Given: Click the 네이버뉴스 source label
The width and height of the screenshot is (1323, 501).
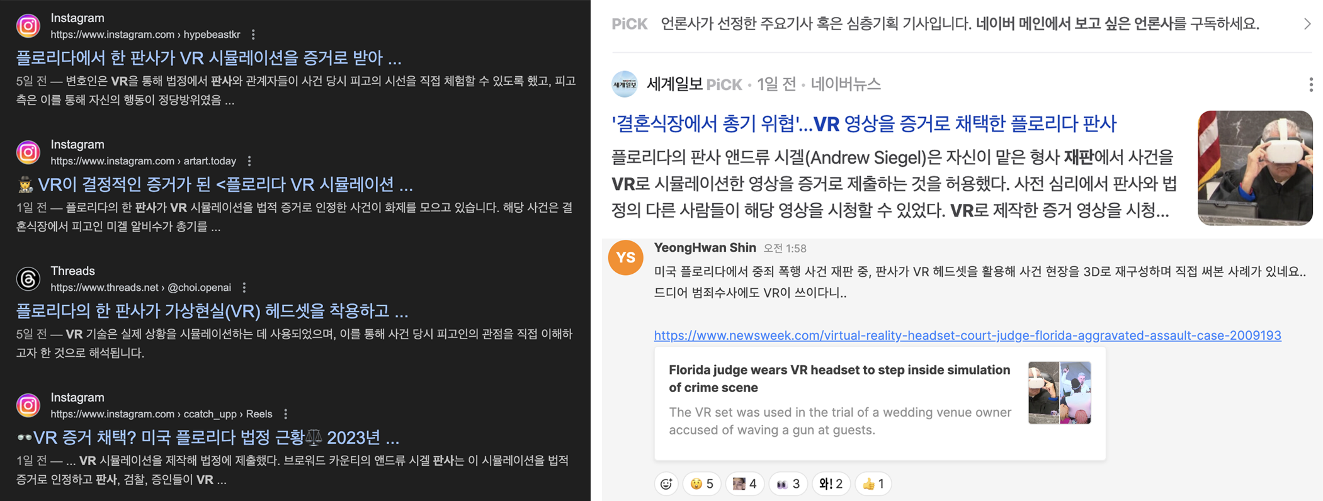Looking at the screenshot, I should tap(846, 84).
